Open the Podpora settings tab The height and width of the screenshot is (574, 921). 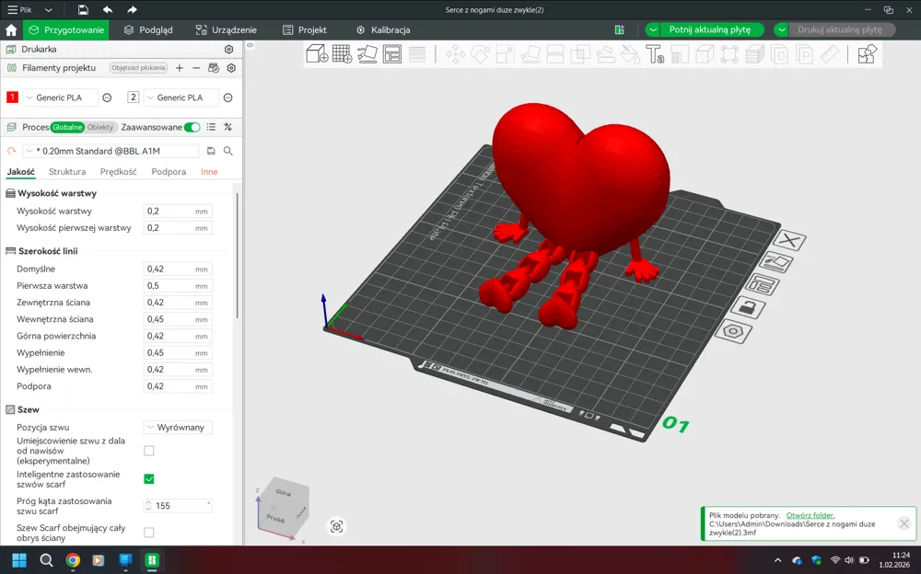(x=169, y=171)
